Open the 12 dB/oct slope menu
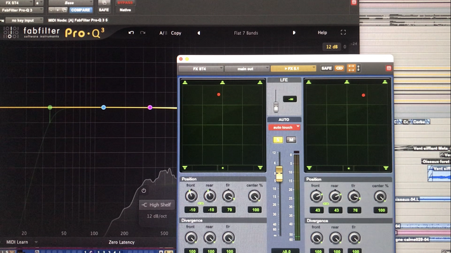This screenshot has width=451, height=253. (157, 216)
